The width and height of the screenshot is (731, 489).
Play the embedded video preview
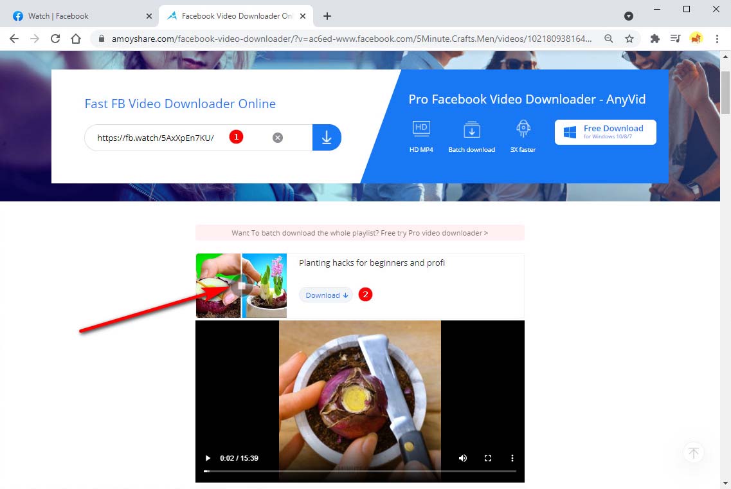[208, 458]
